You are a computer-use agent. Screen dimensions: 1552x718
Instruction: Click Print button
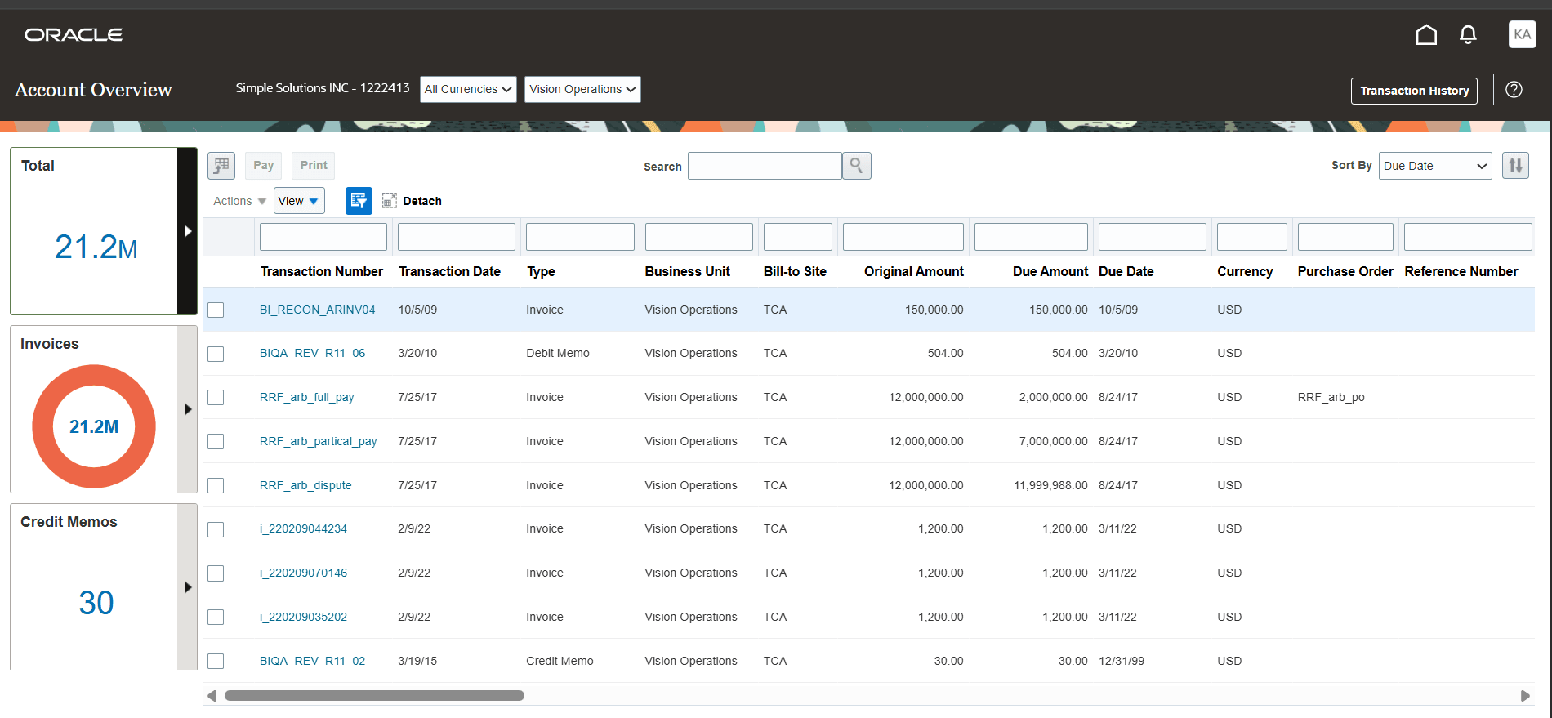tap(314, 165)
